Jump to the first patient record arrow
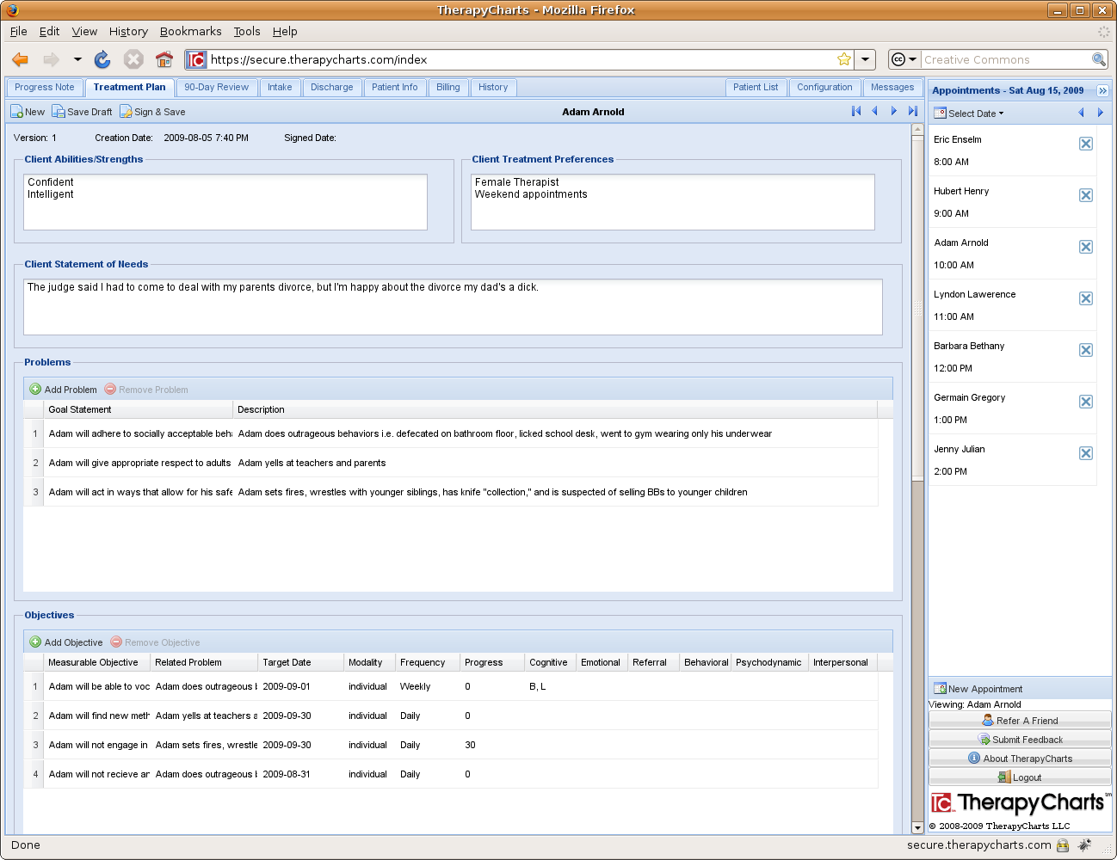 [855, 111]
